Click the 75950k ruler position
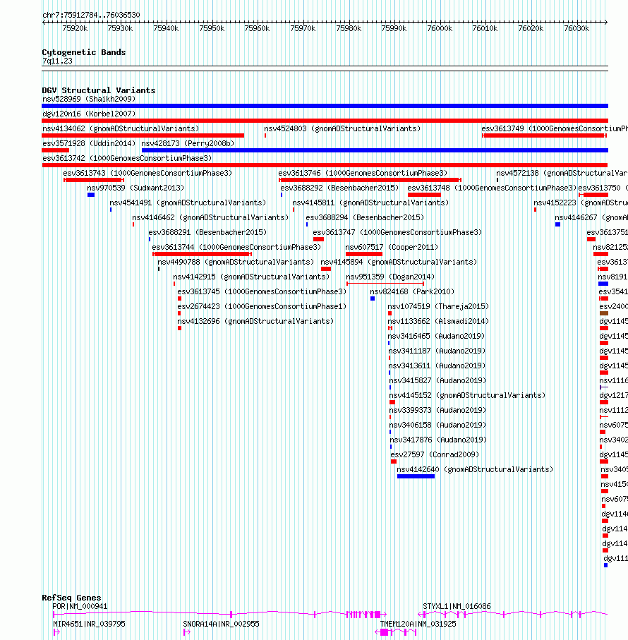 click(212, 28)
